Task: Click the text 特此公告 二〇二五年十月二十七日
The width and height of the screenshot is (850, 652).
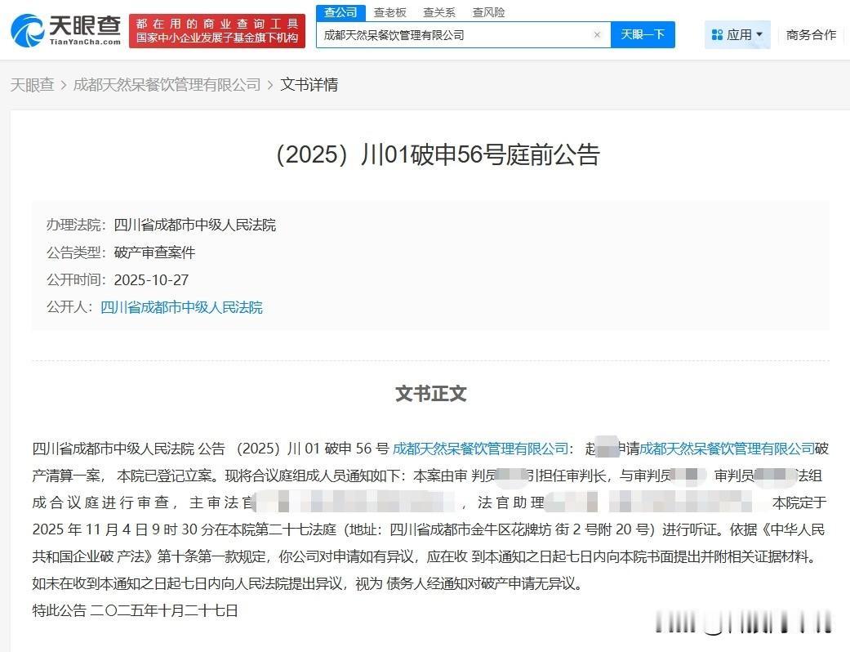Action: (x=135, y=611)
